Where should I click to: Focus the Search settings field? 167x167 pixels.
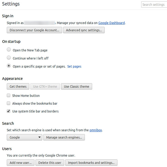tap(154, 4)
